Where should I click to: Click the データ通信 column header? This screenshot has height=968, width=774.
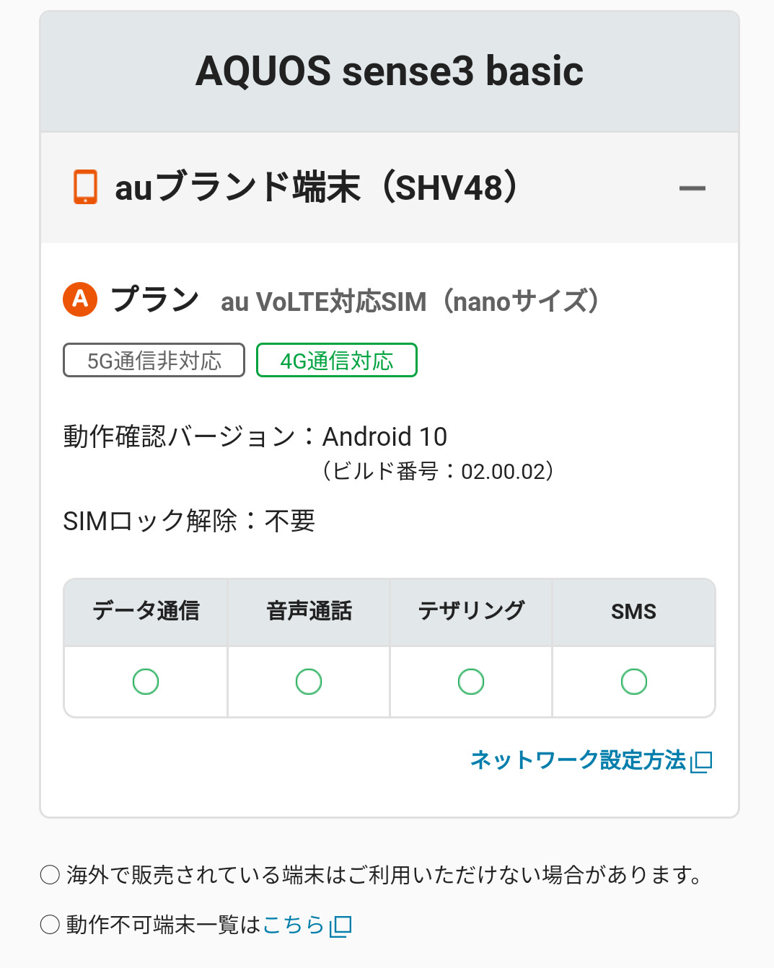(x=146, y=611)
